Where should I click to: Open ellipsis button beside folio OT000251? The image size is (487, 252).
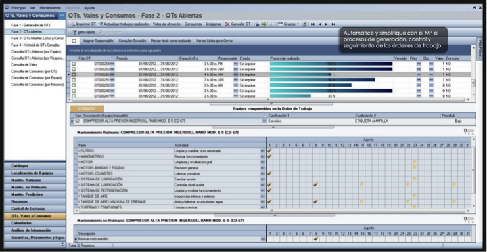click(x=112, y=79)
